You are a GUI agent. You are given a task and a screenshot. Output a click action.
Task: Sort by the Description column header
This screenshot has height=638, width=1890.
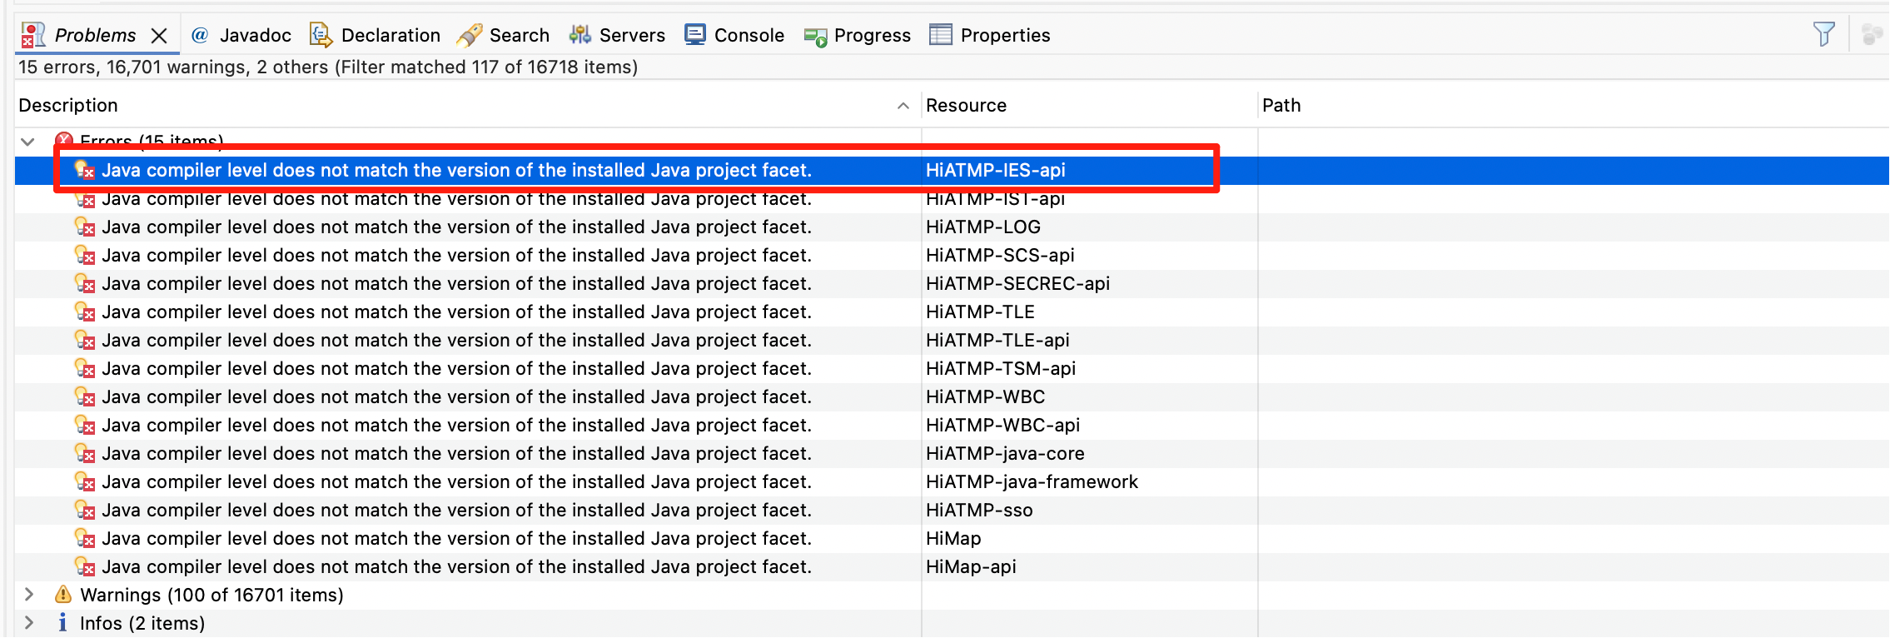point(68,105)
